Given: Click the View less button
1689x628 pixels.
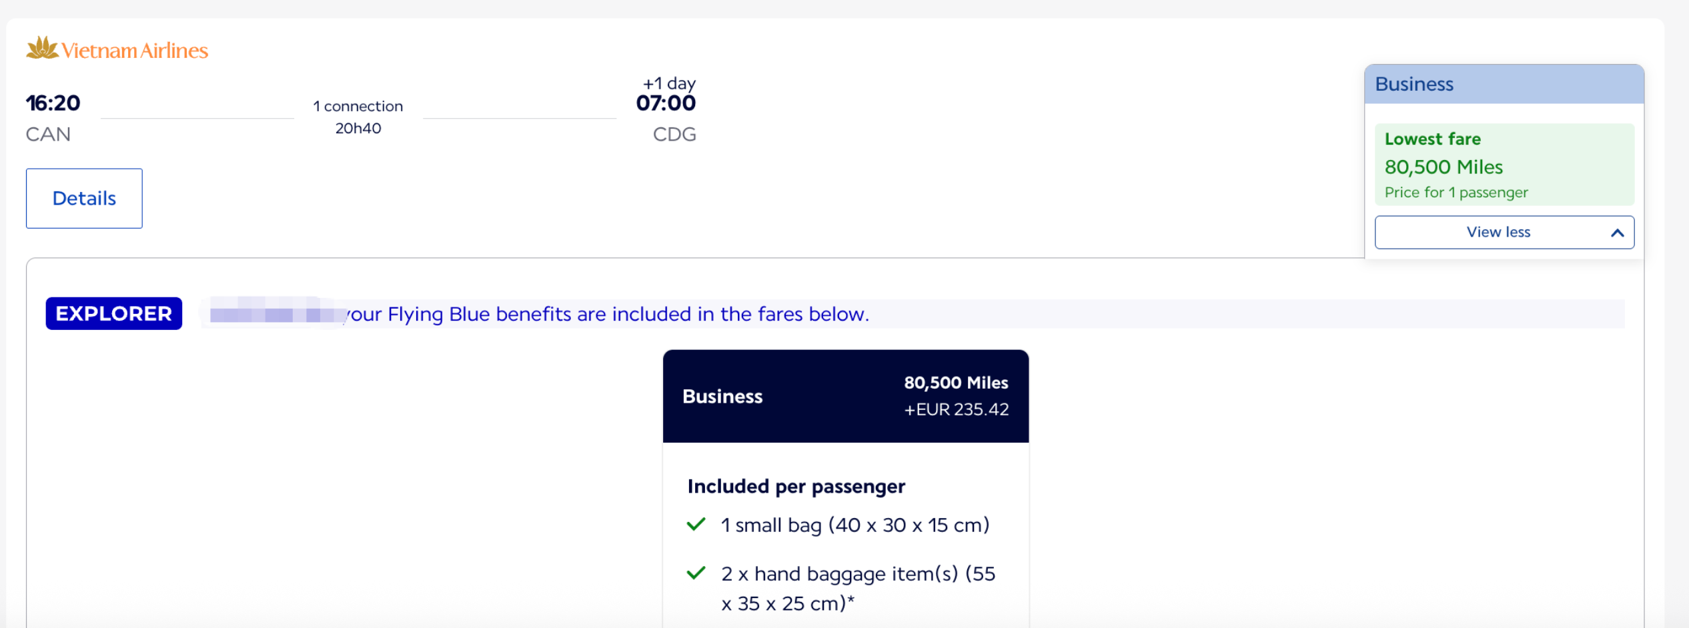Looking at the screenshot, I should 1504,232.
